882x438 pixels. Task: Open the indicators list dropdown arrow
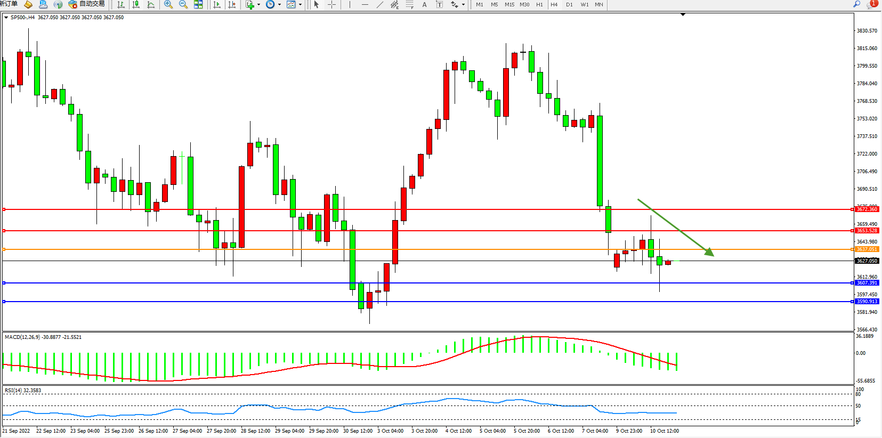pyautogui.click(x=259, y=5)
